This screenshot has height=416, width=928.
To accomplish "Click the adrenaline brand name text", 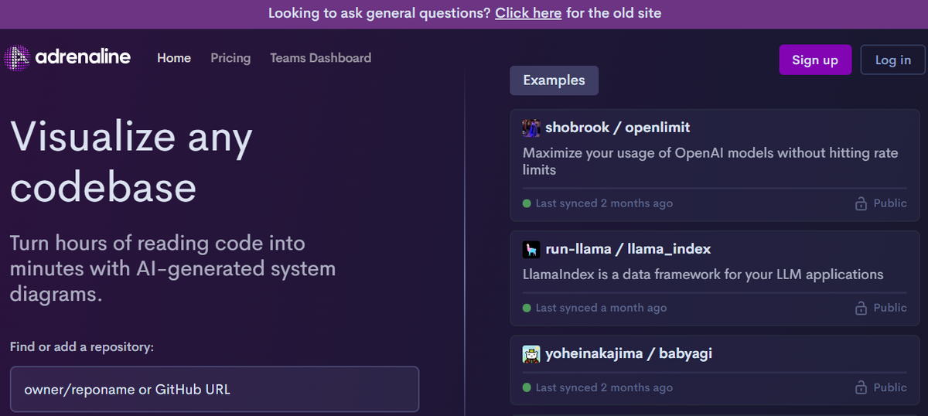I will click(x=83, y=57).
